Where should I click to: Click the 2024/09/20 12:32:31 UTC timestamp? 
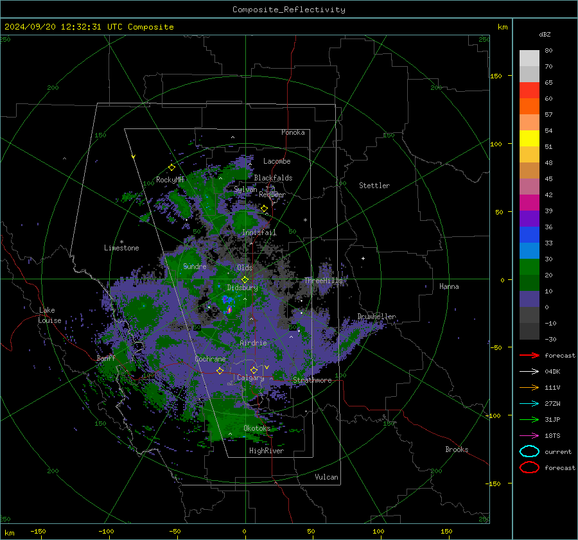point(89,27)
